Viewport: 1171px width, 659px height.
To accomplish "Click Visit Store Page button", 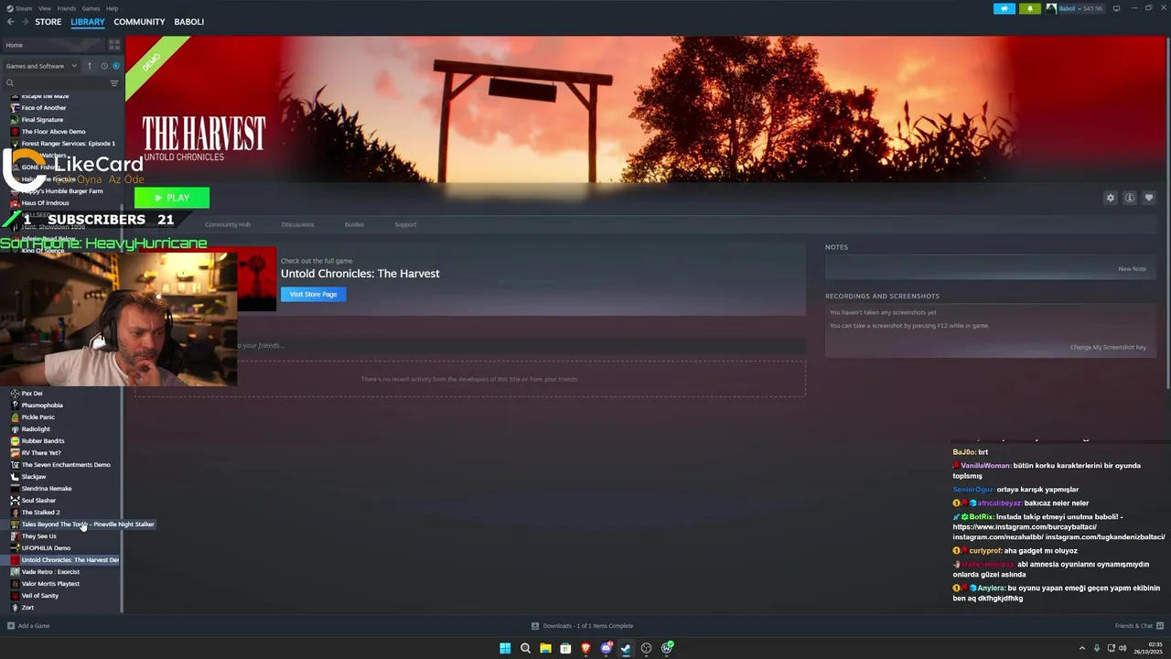I will [314, 294].
